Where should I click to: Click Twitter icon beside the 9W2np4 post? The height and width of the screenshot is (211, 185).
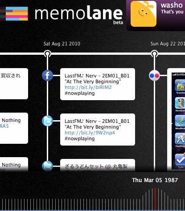(x=47, y=121)
